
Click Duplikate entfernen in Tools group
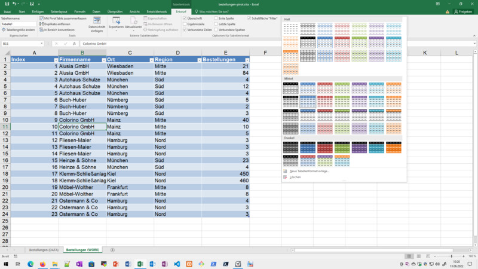click(x=55, y=24)
